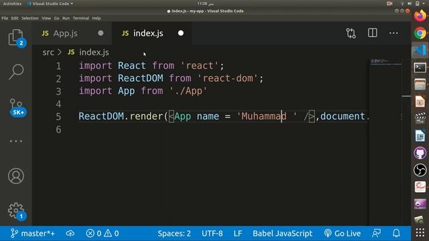Open the Go menu
The height and width of the screenshot is (241, 429).
[56, 18]
